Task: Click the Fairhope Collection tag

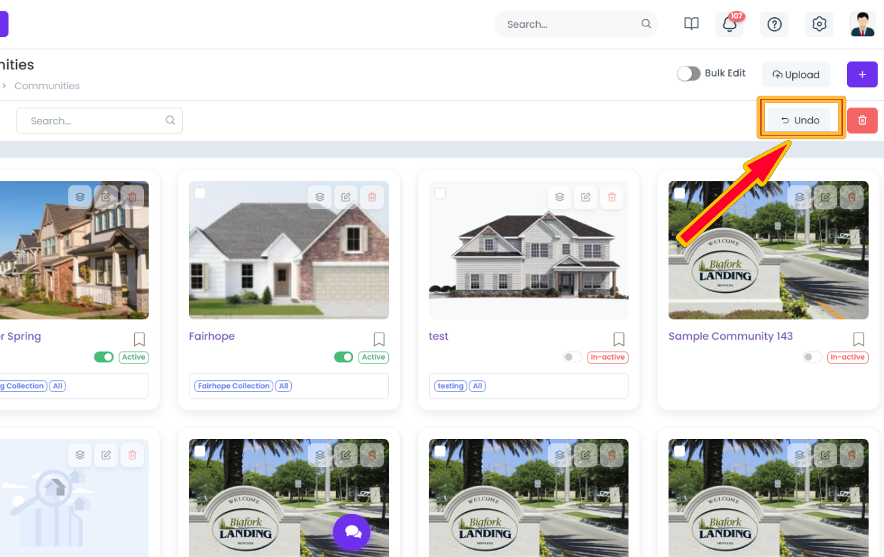Action: click(x=234, y=386)
